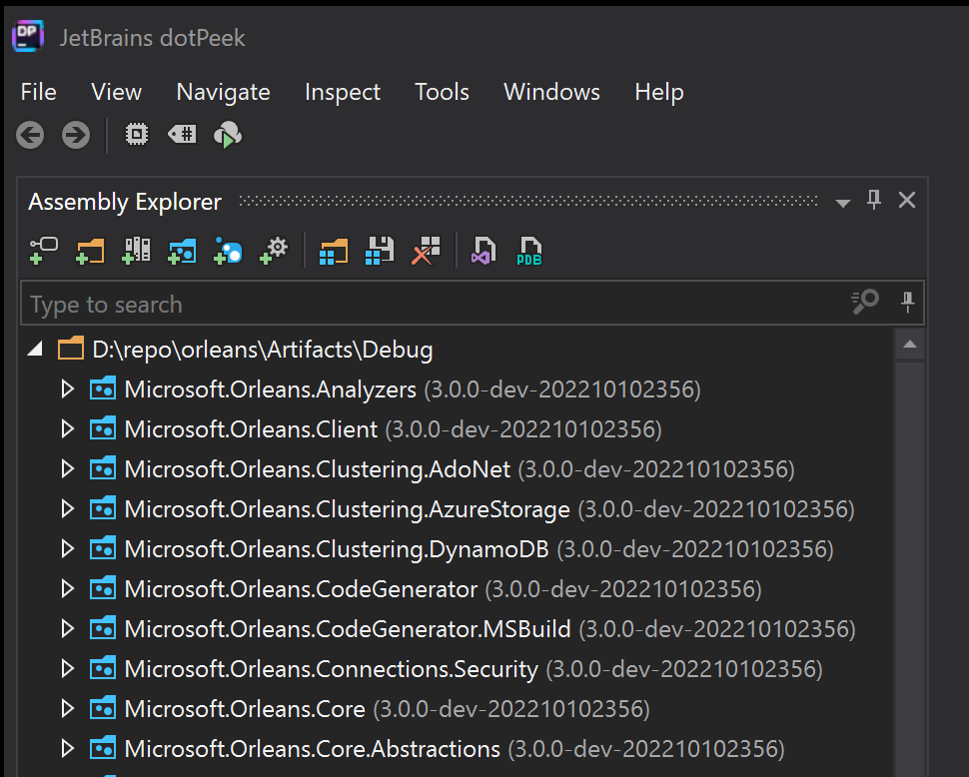The height and width of the screenshot is (777, 969).
Task: Click the dotPeek application logo icon
Action: (28, 36)
